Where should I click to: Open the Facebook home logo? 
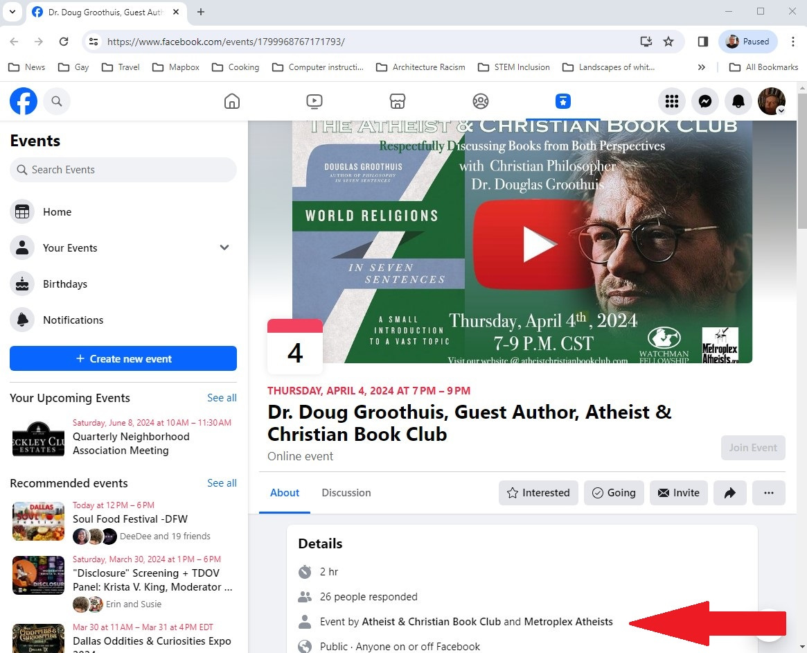pyautogui.click(x=24, y=101)
